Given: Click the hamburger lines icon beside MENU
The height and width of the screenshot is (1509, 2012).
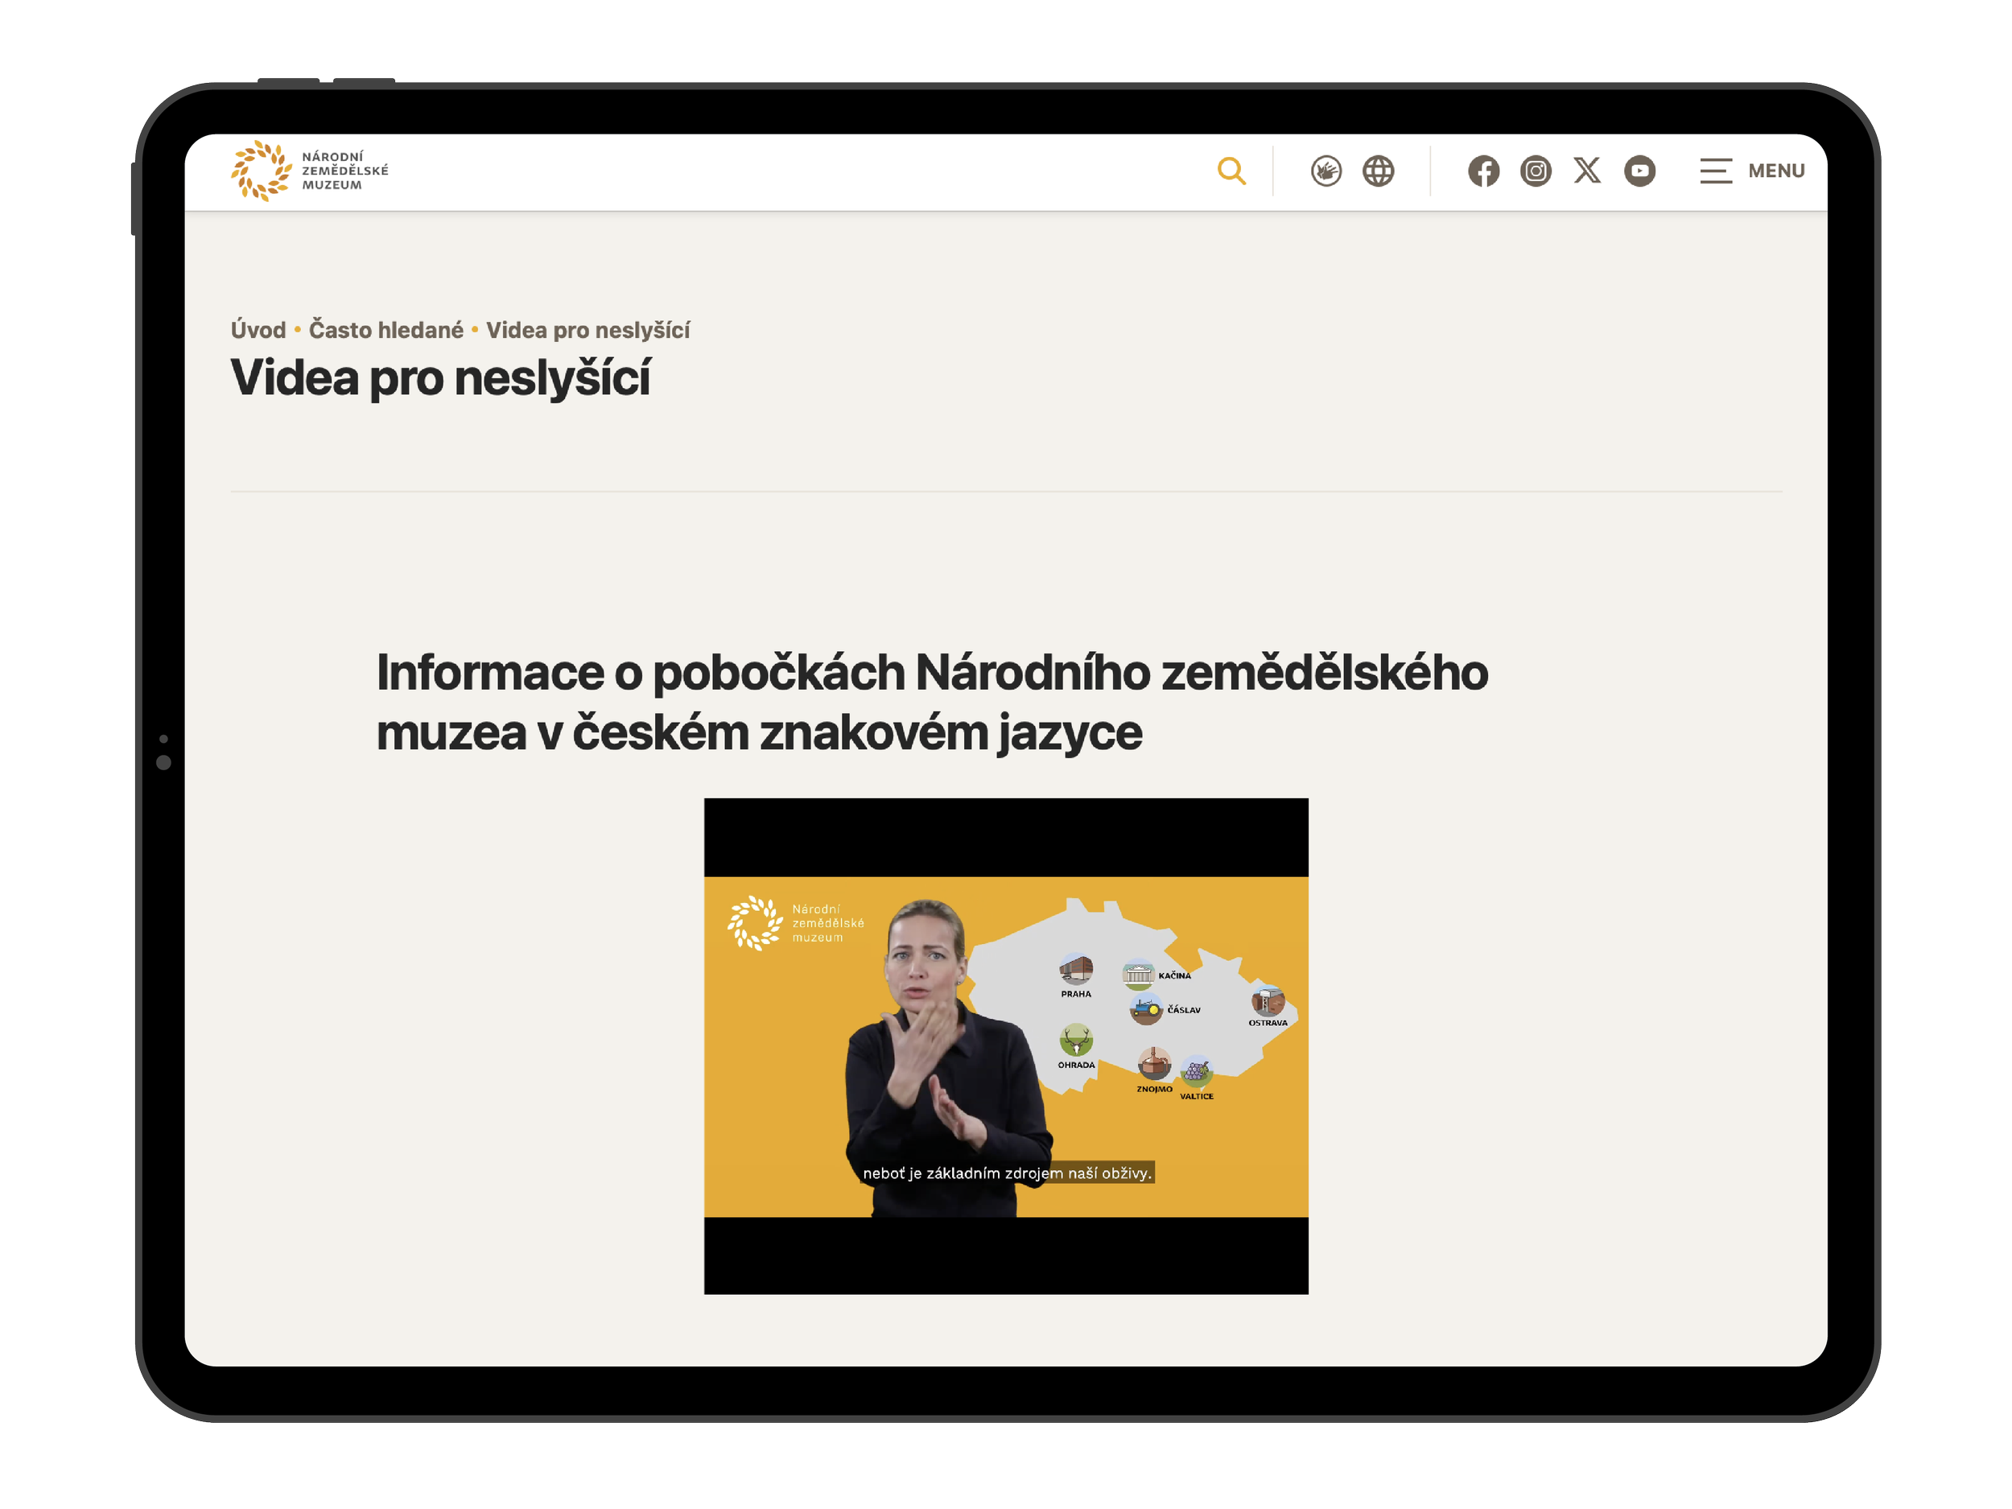Looking at the screenshot, I should pos(1716,171).
